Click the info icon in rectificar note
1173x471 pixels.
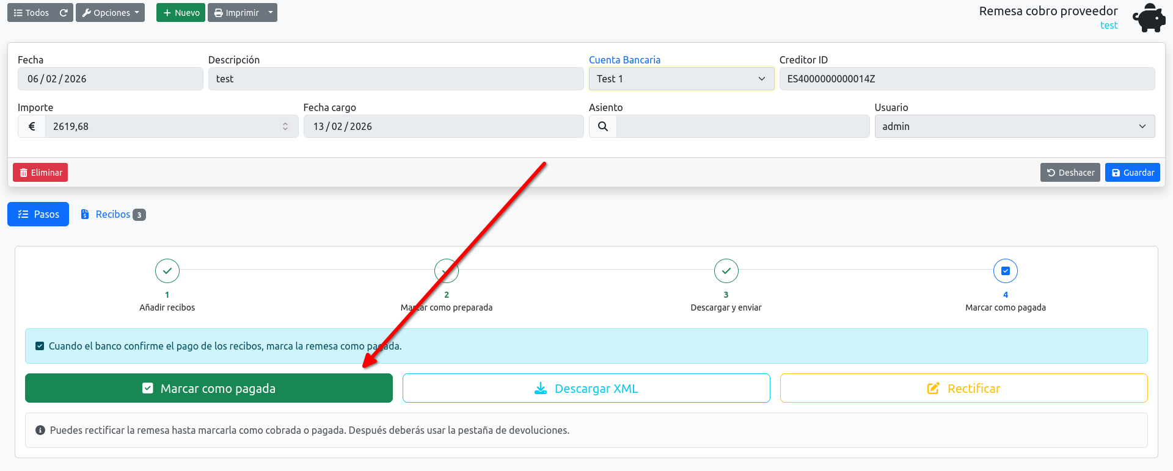coord(40,430)
